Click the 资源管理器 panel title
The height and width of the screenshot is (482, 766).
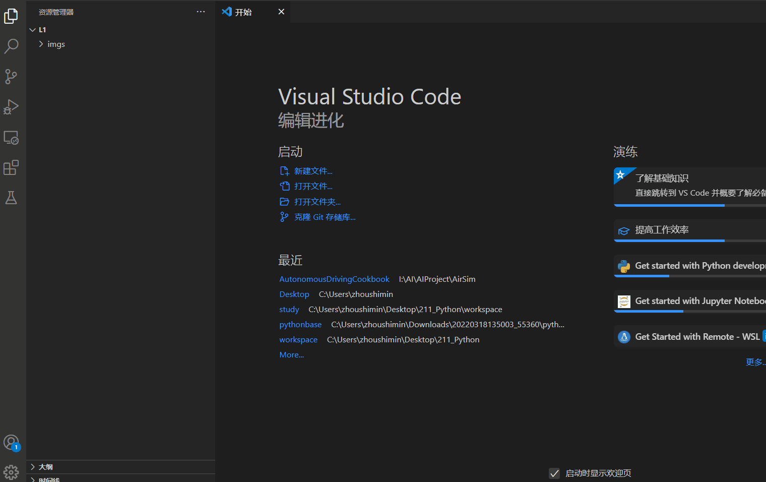coord(56,12)
